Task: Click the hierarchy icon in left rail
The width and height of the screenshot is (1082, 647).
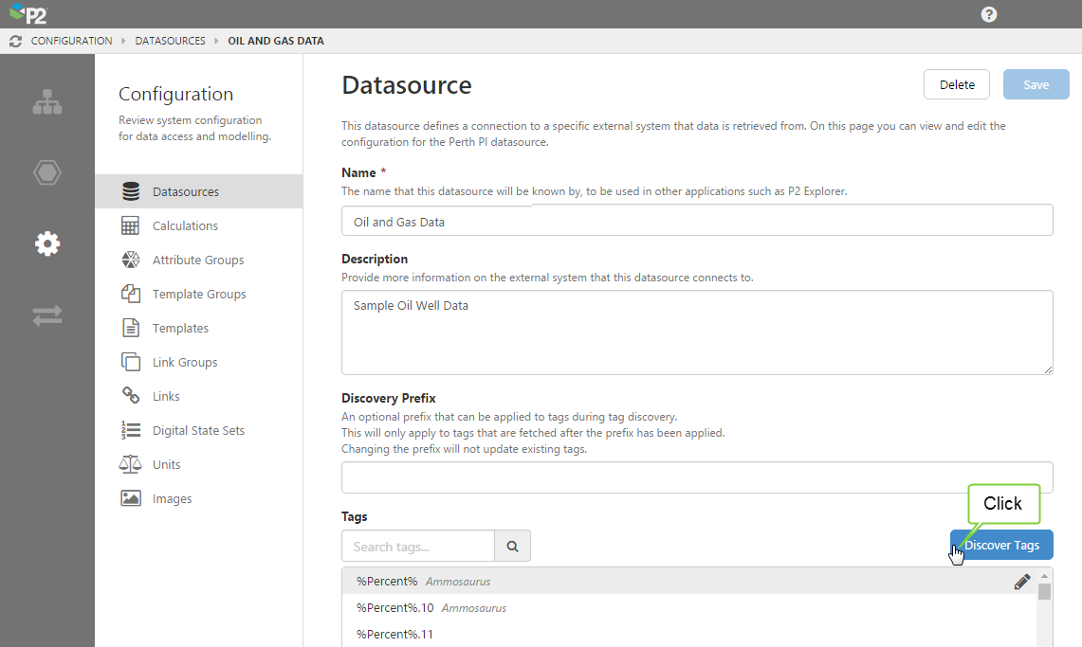Action: [x=47, y=102]
